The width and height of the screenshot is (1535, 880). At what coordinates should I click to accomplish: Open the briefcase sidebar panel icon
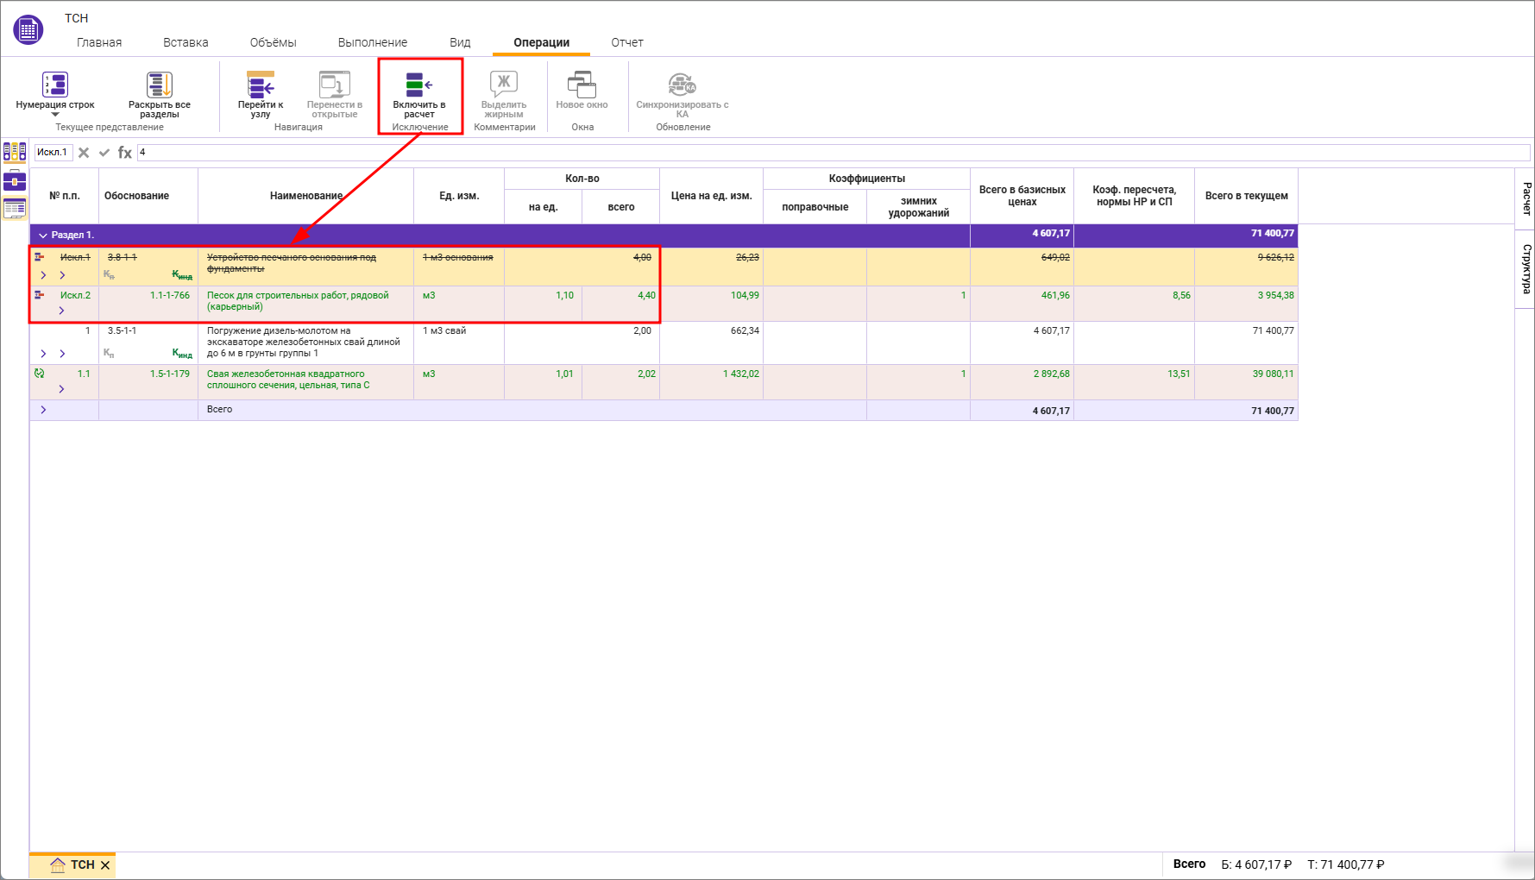tap(15, 180)
